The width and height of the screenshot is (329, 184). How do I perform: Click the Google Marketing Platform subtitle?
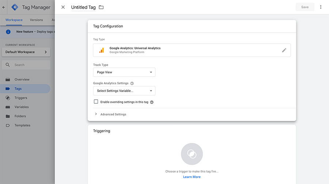pos(127,52)
